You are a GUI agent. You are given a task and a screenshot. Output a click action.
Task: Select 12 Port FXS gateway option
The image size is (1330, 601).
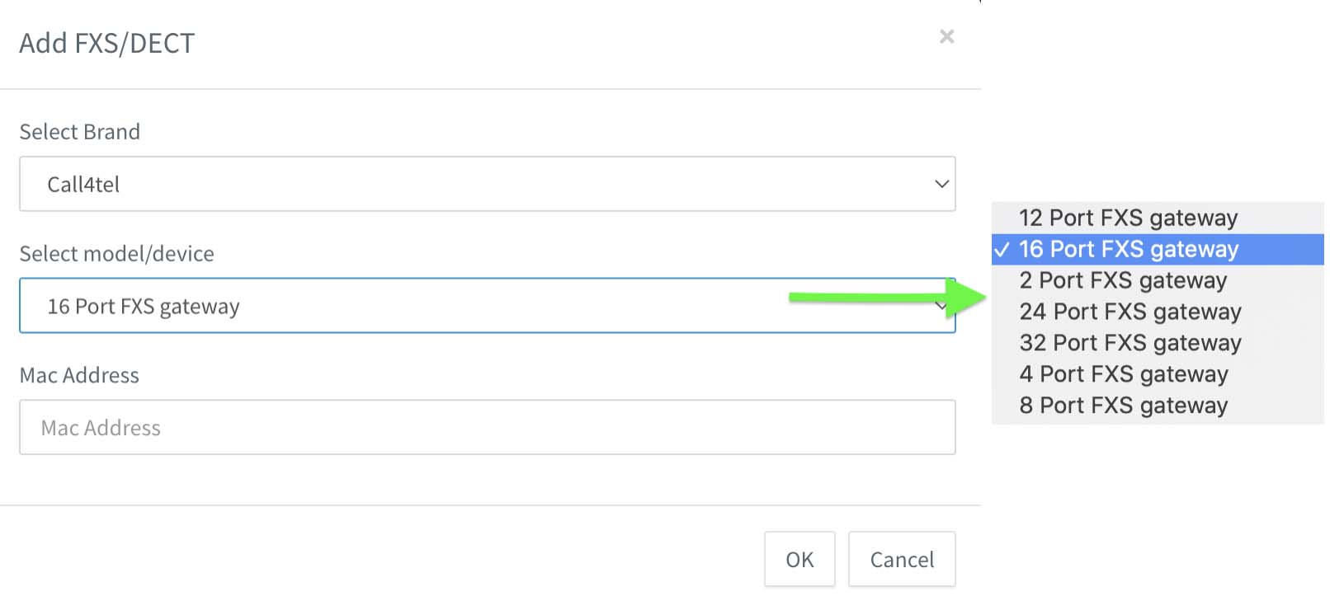[1158, 218]
